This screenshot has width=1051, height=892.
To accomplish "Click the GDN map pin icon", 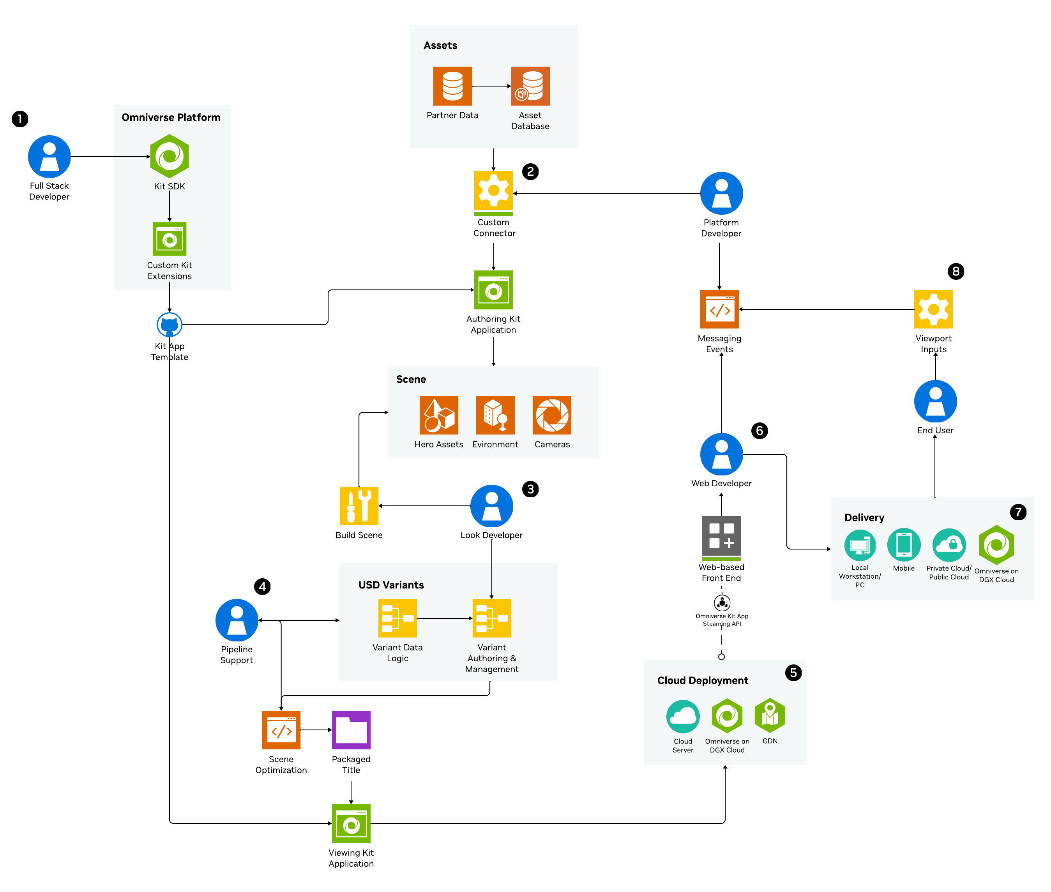I will [x=770, y=715].
